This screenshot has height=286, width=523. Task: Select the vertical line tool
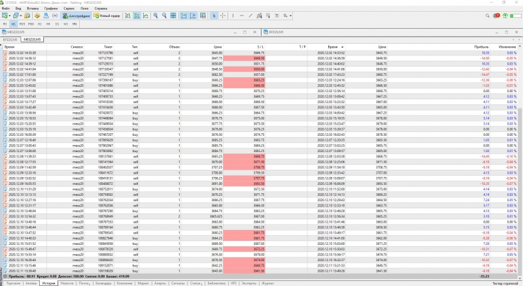[233, 16]
